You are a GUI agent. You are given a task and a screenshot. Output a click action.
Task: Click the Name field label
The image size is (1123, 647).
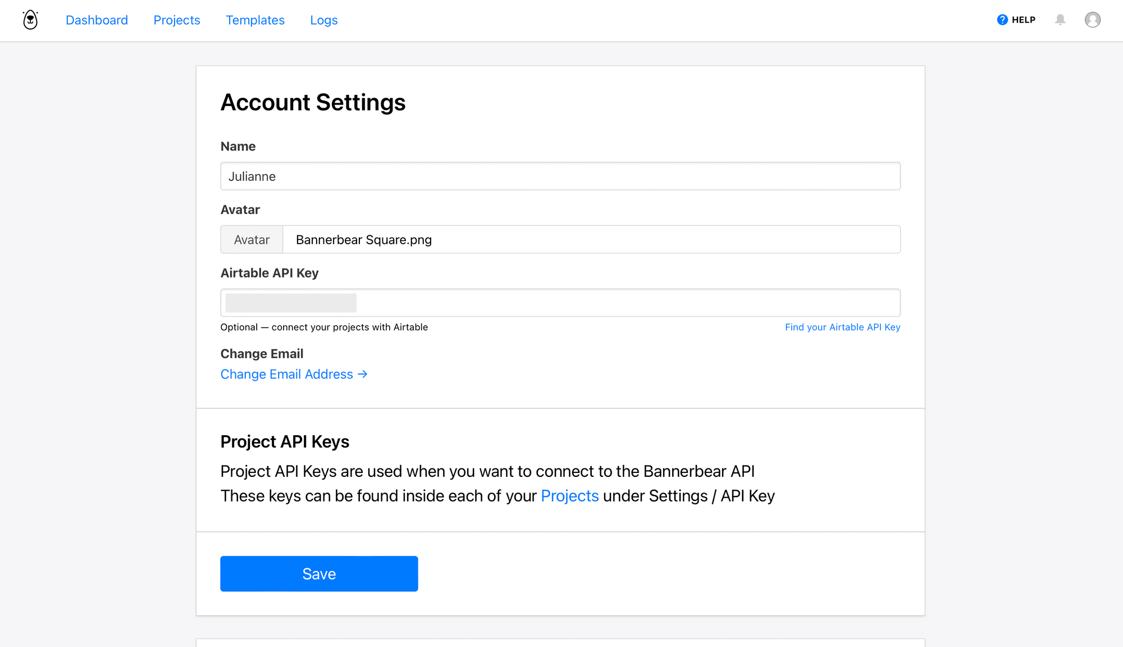point(238,147)
